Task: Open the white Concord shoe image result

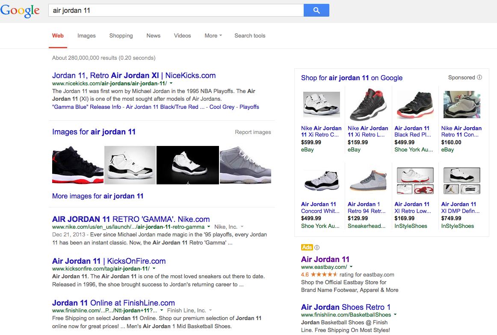Action: pyautogui.click(x=130, y=165)
